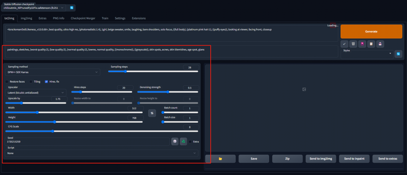Open the Sampling method dropdown

pyautogui.click(x=52, y=72)
